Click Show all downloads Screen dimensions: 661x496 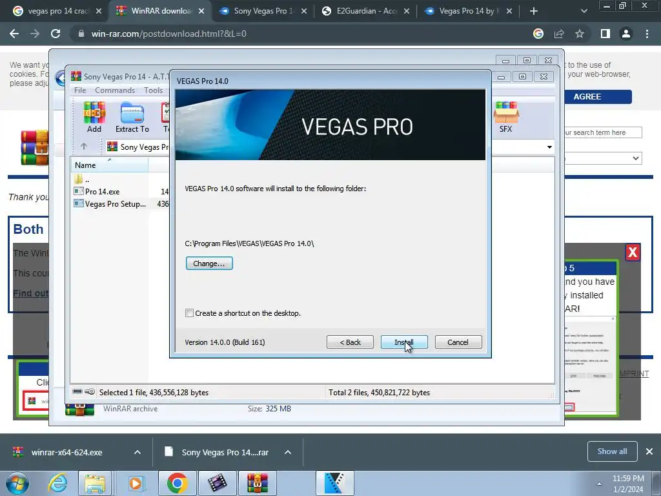click(612, 451)
